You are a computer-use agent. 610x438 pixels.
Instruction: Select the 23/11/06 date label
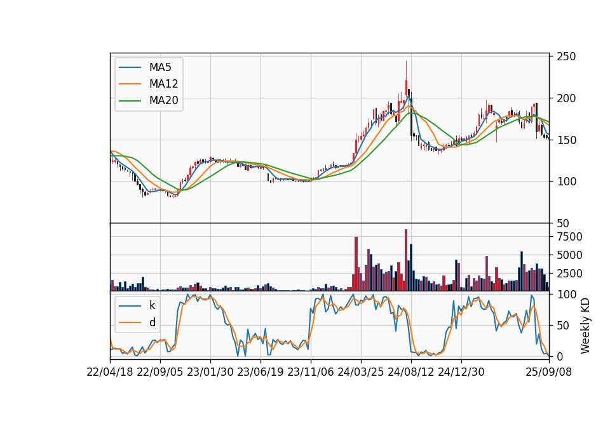[x=311, y=372]
